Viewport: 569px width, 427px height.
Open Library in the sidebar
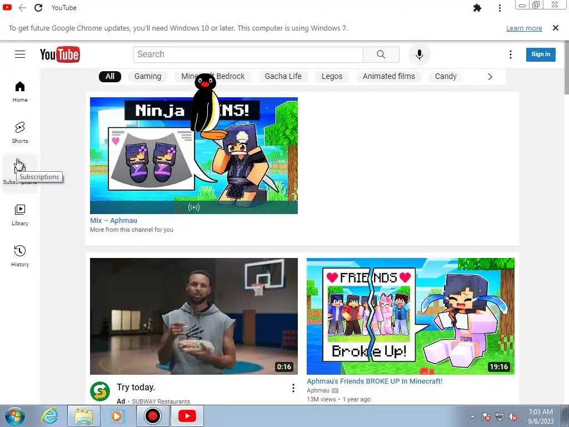[x=20, y=215]
